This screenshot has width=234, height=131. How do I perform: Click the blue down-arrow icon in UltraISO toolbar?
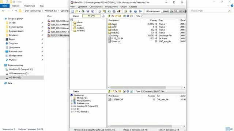click(x=131, y=11)
